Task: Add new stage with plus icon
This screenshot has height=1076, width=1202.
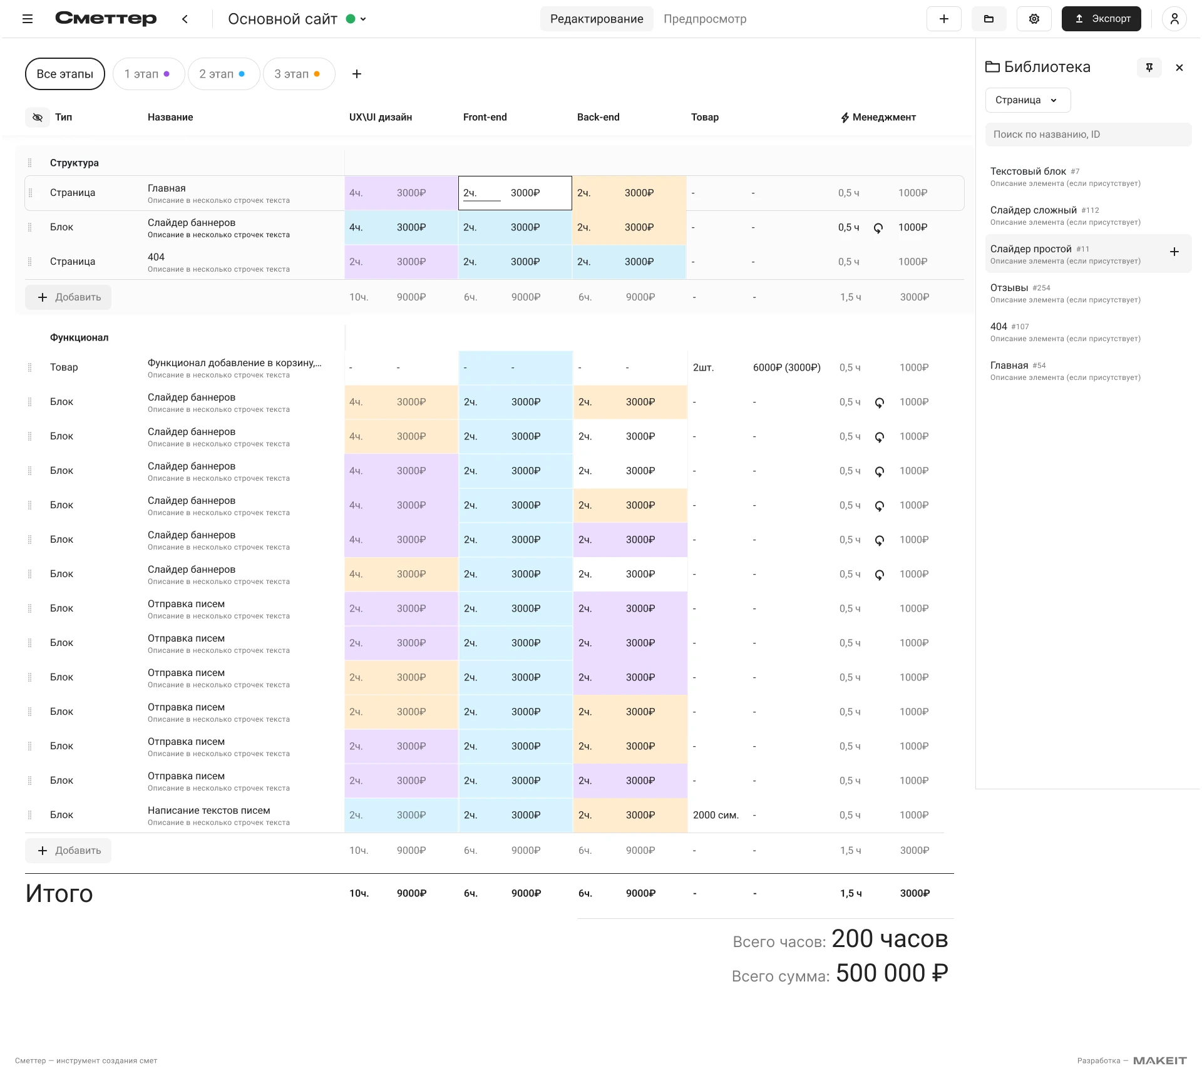Action: [x=357, y=74]
